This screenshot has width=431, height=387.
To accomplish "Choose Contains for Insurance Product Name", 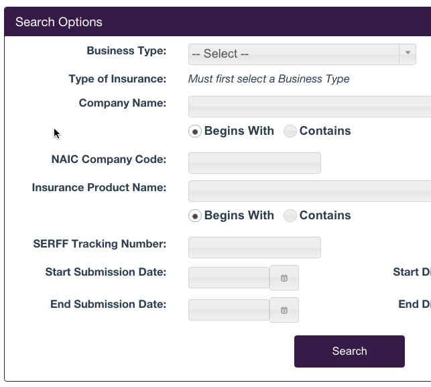I will 290,216.
